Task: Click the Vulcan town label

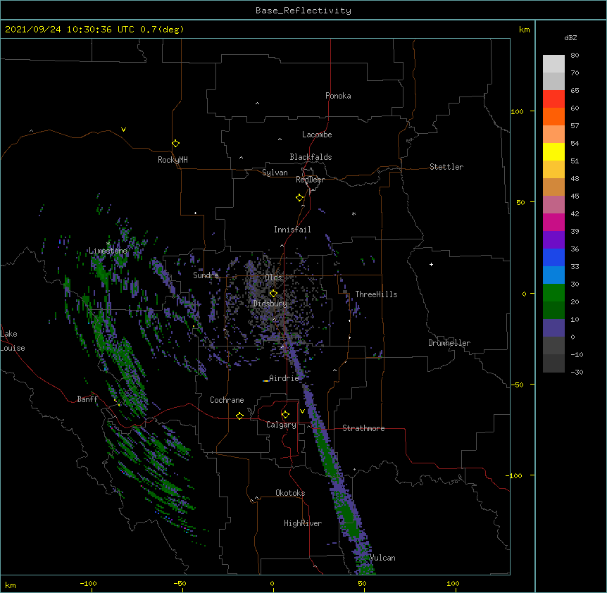Action: (x=382, y=558)
